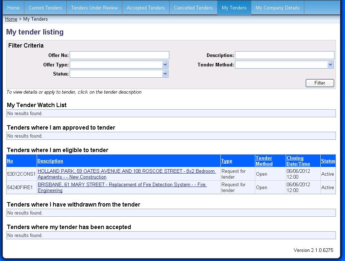Select Active status of tender 54240FIRE1
This screenshot has width=345, height=261.
tap(328, 187)
